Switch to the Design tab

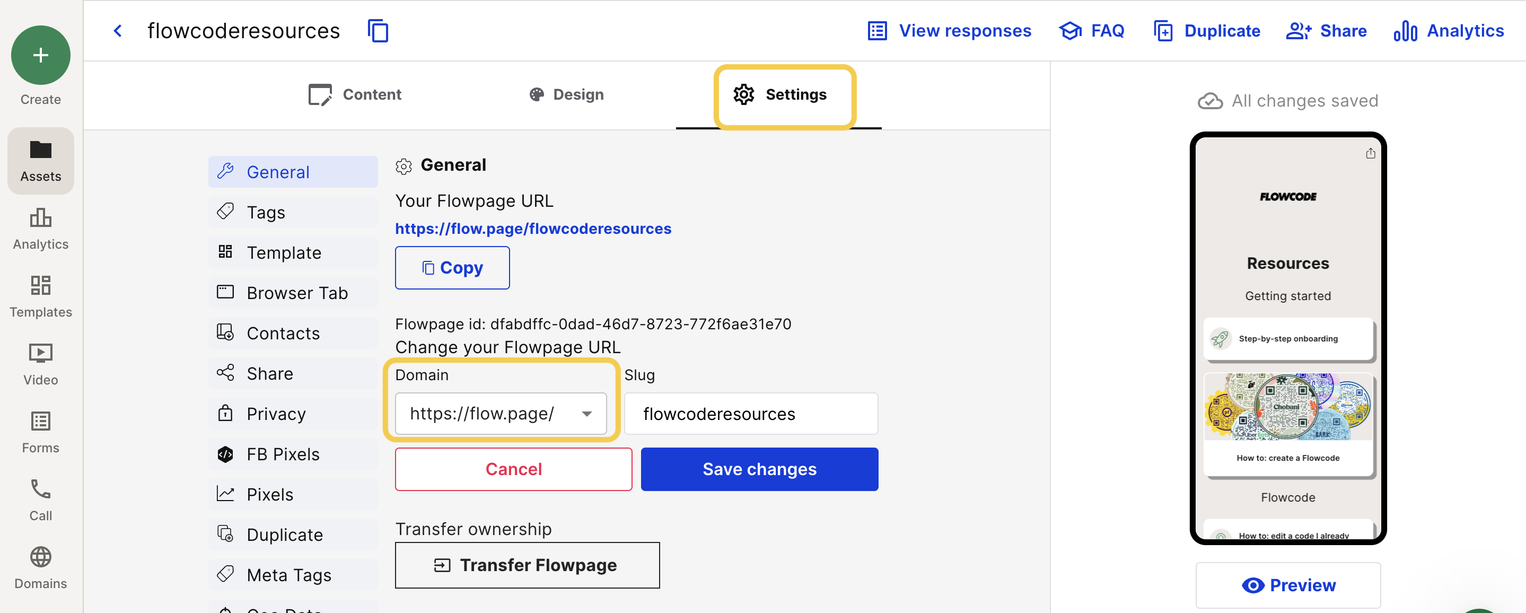[x=566, y=95]
